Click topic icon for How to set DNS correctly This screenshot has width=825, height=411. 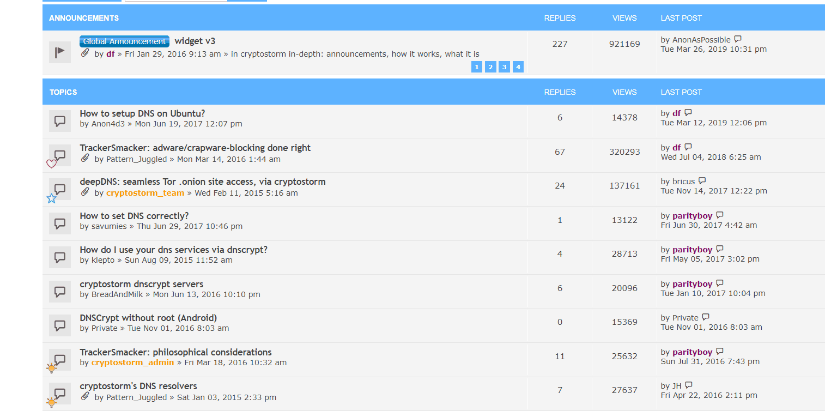60,223
